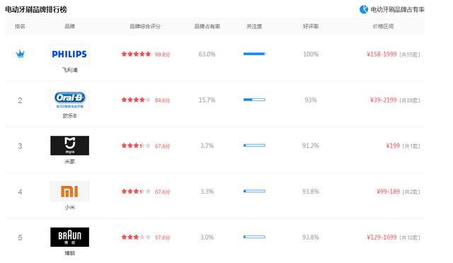453x263 pixels.
Task: Click the 米家 brand name
Action: pyautogui.click(x=69, y=161)
